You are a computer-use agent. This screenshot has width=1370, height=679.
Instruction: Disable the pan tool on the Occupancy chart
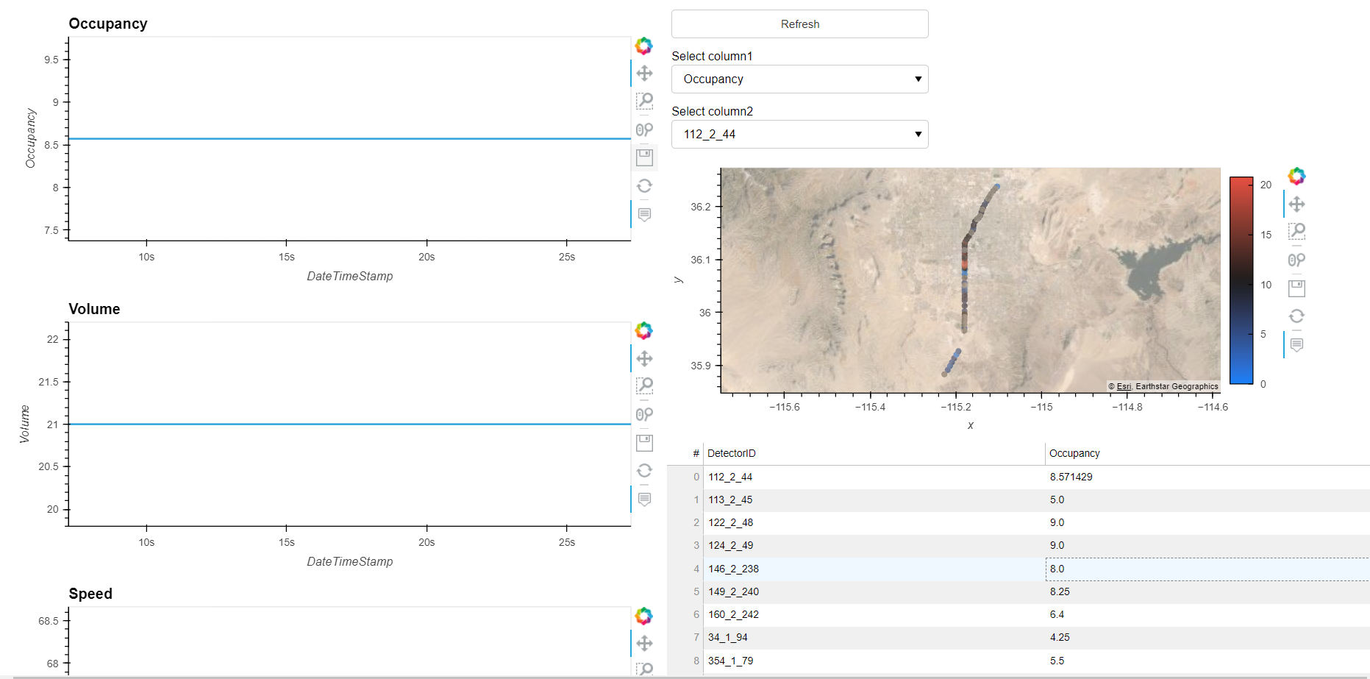click(x=645, y=73)
